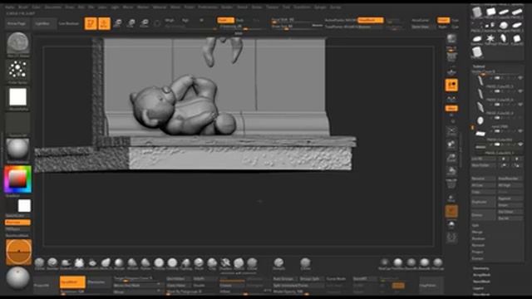The image size is (532, 299).
Task: Expand the Geometry sub-palette
Action: pos(481,268)
